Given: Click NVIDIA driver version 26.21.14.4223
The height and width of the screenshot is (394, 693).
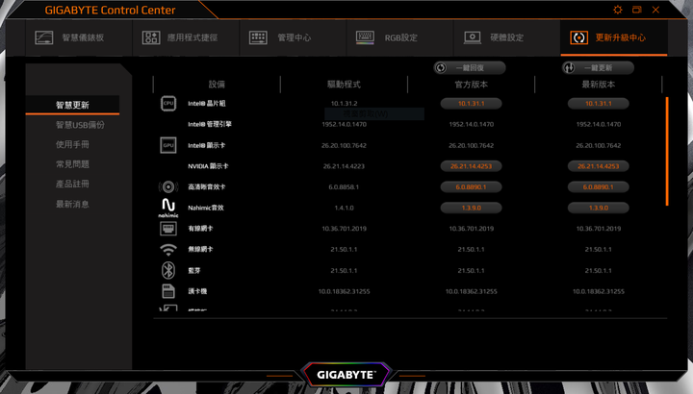Looking at the screenshot, I should (344, 166).
